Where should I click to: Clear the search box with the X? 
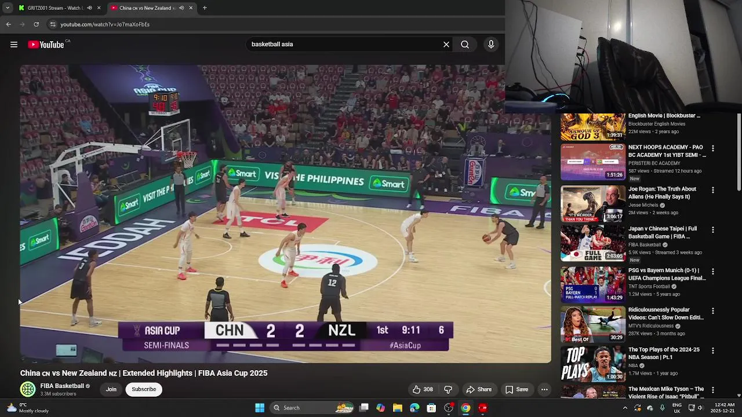446,45
